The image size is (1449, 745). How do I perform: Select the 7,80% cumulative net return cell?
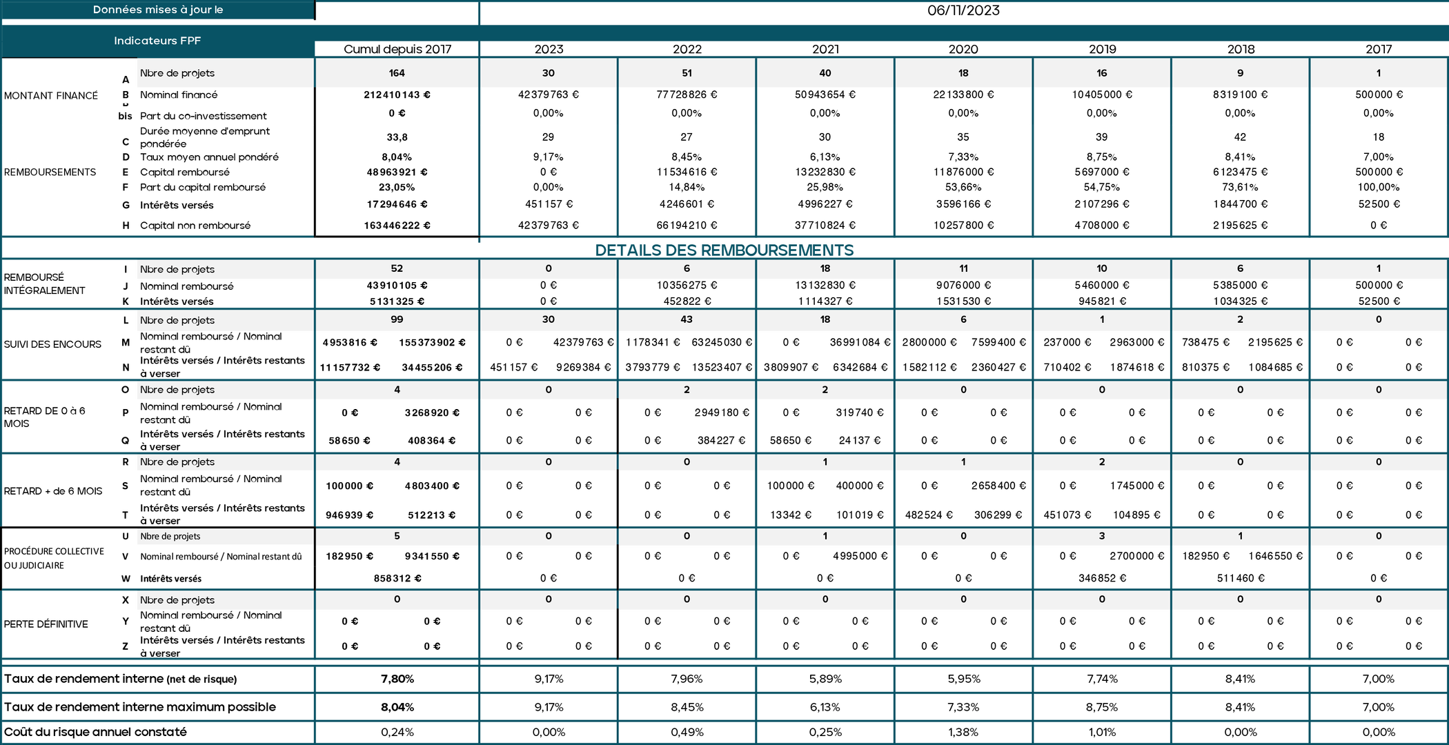coord(397,679)
